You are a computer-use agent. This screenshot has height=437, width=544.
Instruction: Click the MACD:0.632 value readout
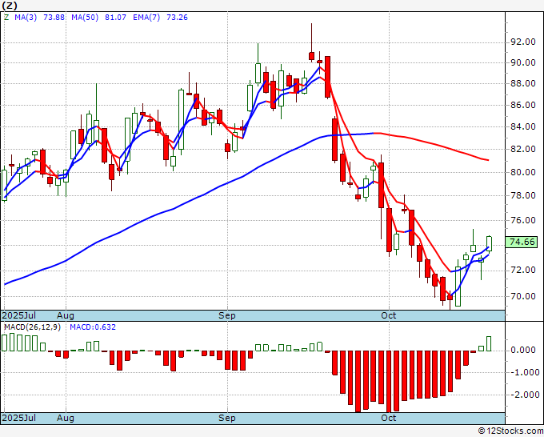point(93,327)
